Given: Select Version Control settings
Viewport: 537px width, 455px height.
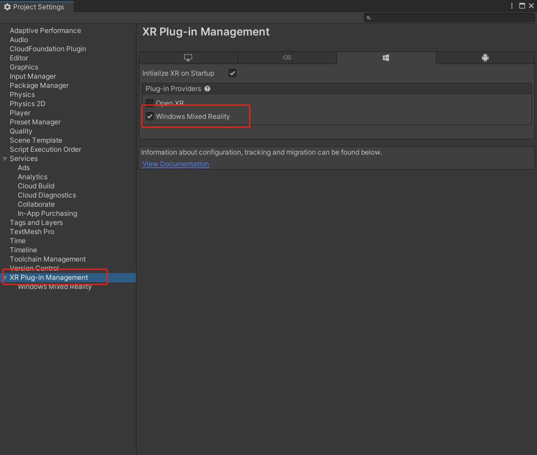Looking at the screenshot, I should pos(34,268).
